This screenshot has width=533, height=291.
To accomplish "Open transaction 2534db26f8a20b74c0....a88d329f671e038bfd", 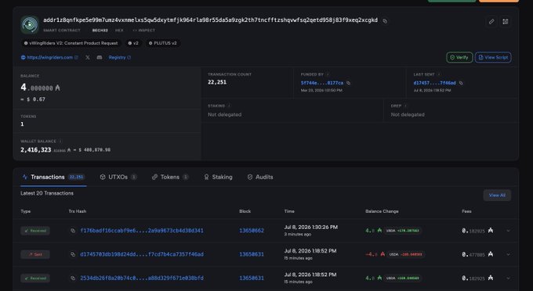I will pos(142,278).
